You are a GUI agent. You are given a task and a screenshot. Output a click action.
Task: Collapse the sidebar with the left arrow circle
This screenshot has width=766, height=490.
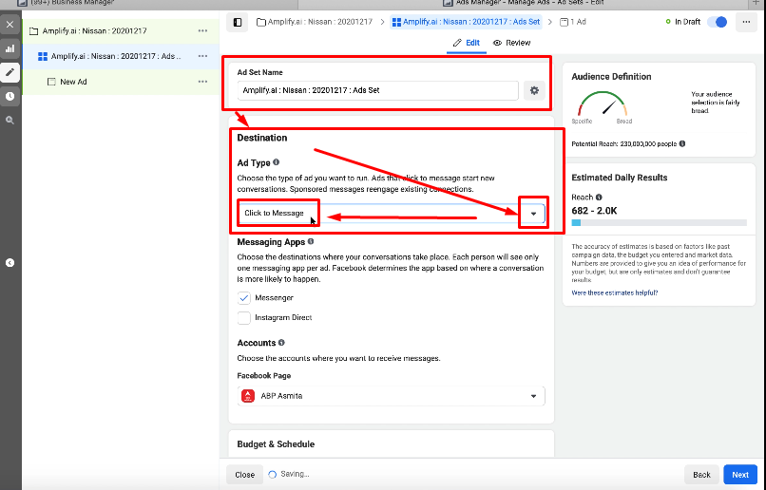(x=10, y=263)
